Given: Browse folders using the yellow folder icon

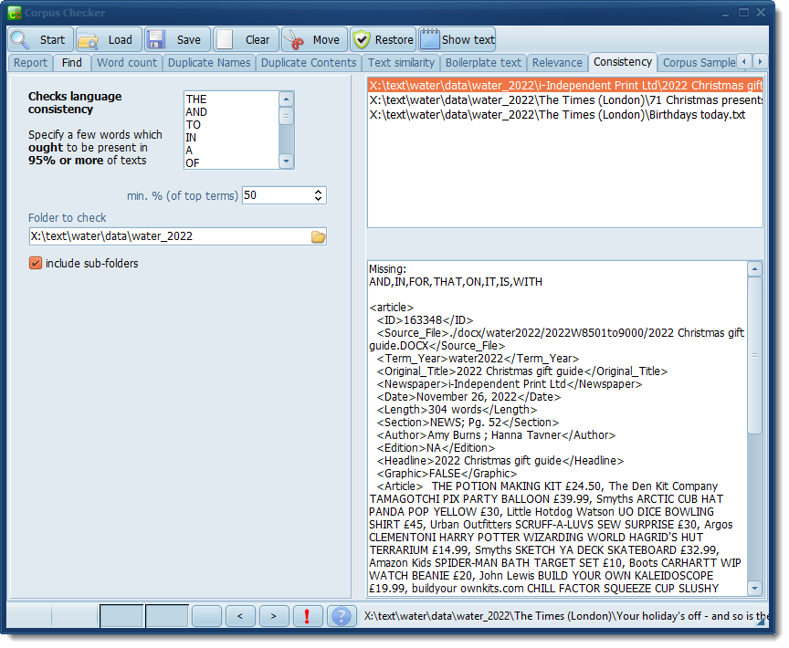Looking at the screenshot, I should pos(319,235).
